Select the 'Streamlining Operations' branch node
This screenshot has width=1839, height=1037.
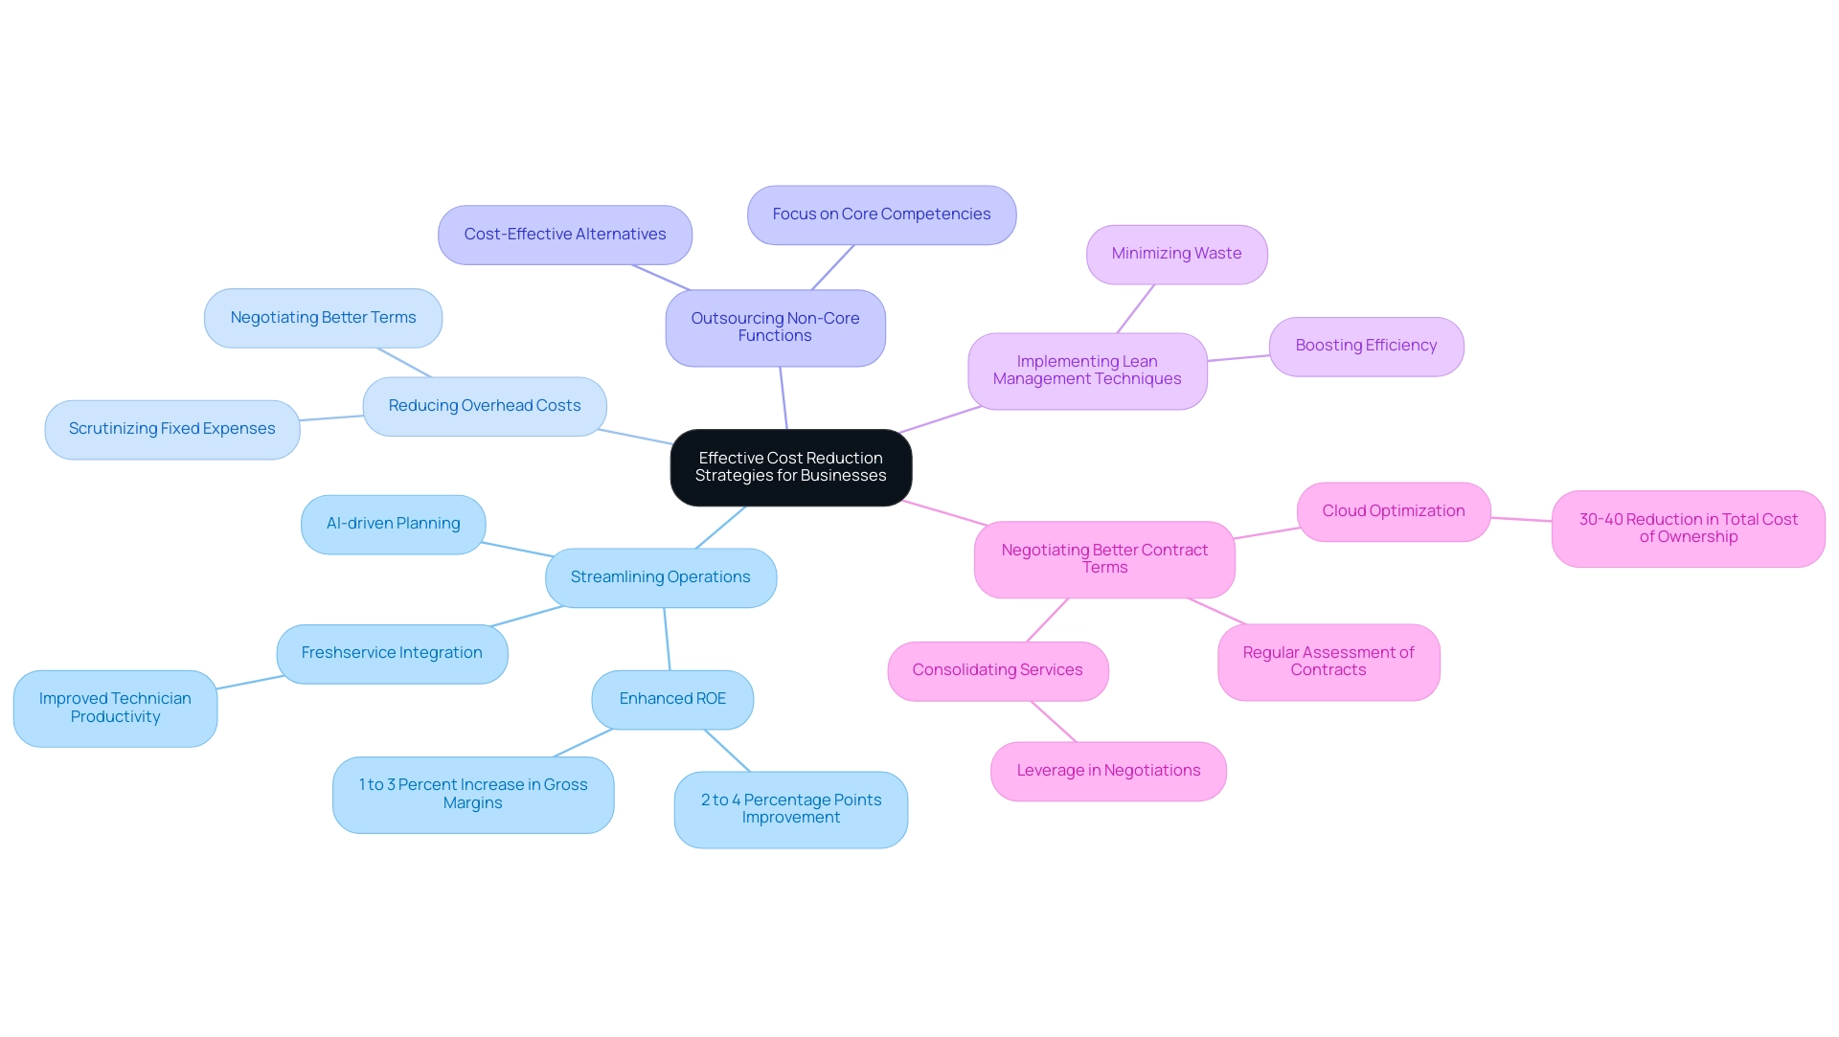pyautogui.click(x=655, y=576)
